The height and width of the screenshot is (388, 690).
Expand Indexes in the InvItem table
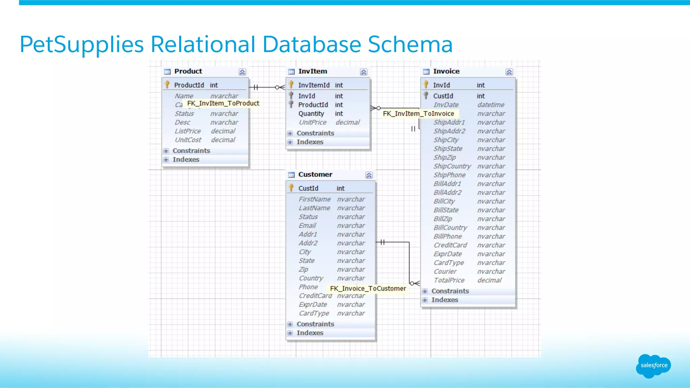(290, 142)
